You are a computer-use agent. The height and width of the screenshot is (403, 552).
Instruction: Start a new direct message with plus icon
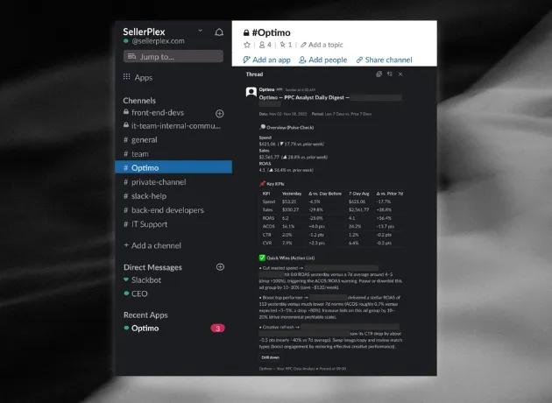coord(220,267)
